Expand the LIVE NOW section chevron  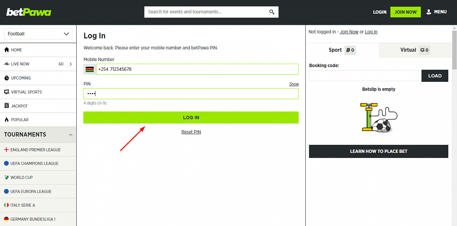pyautogui.click(x=71, y=64)
